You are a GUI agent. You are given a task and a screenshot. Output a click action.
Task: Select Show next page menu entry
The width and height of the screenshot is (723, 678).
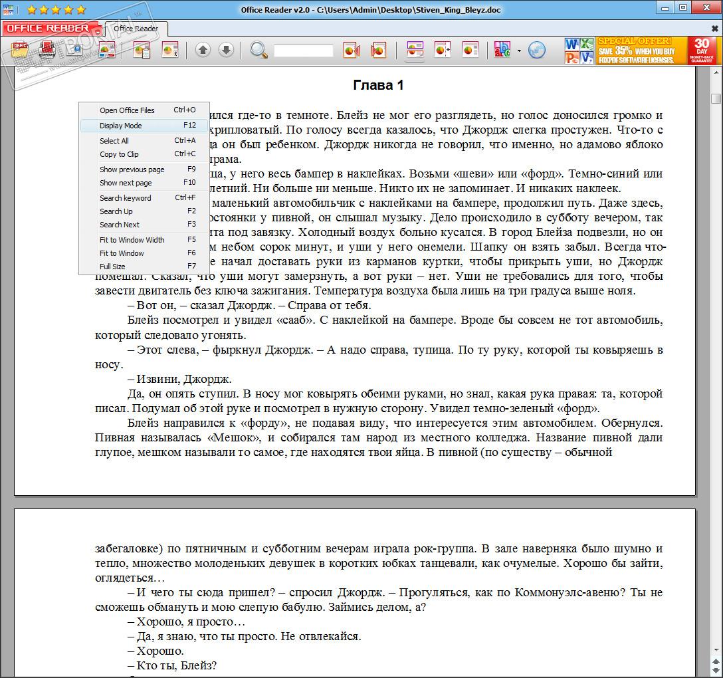[144, 183]
